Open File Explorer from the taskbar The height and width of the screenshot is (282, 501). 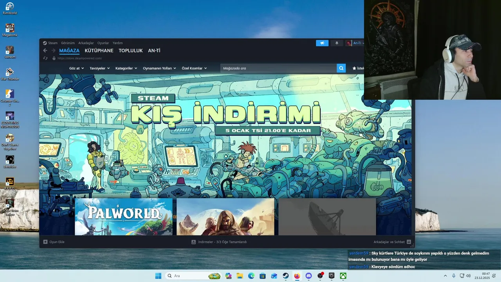click(x=240, y=276)
